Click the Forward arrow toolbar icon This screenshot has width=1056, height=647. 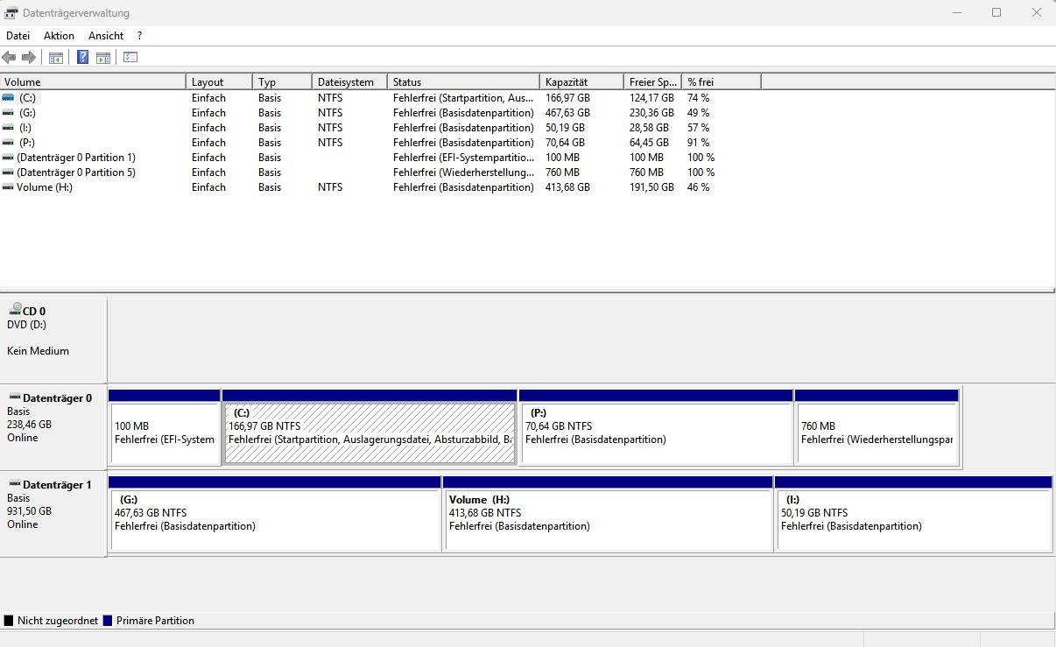coord(29,58)
